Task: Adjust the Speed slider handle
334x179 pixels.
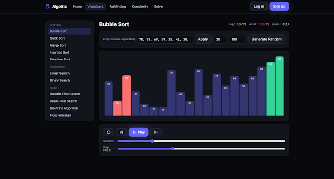Action: coord(152,141)
